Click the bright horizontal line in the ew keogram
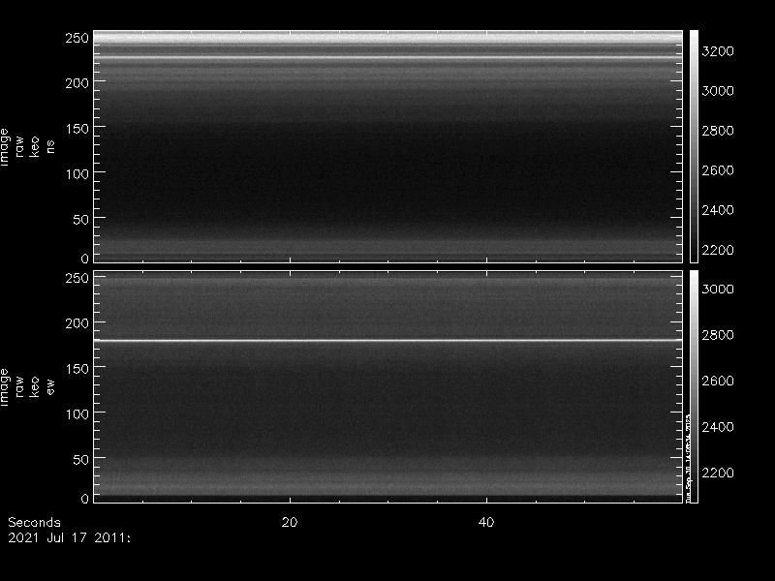Viewport: 775px width, 581px height. click(387, 340)
